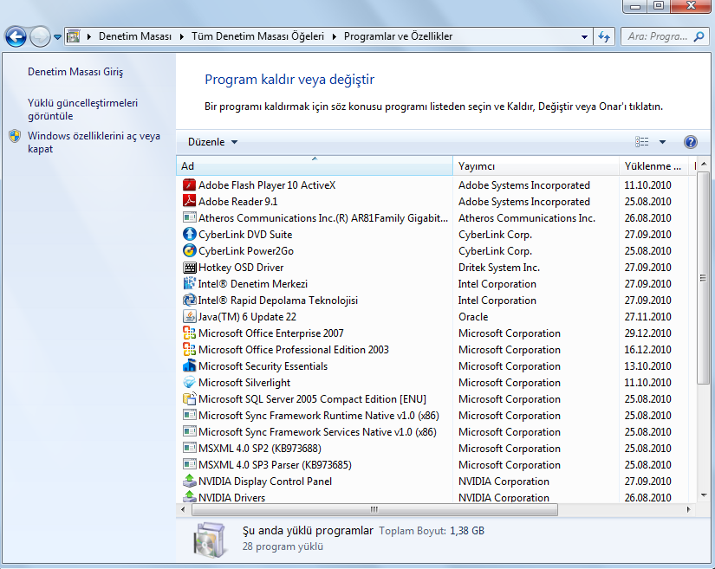Expand the root arrow before Denetim Masası
This screenshot has height=569, width=715.
[89, 36]
